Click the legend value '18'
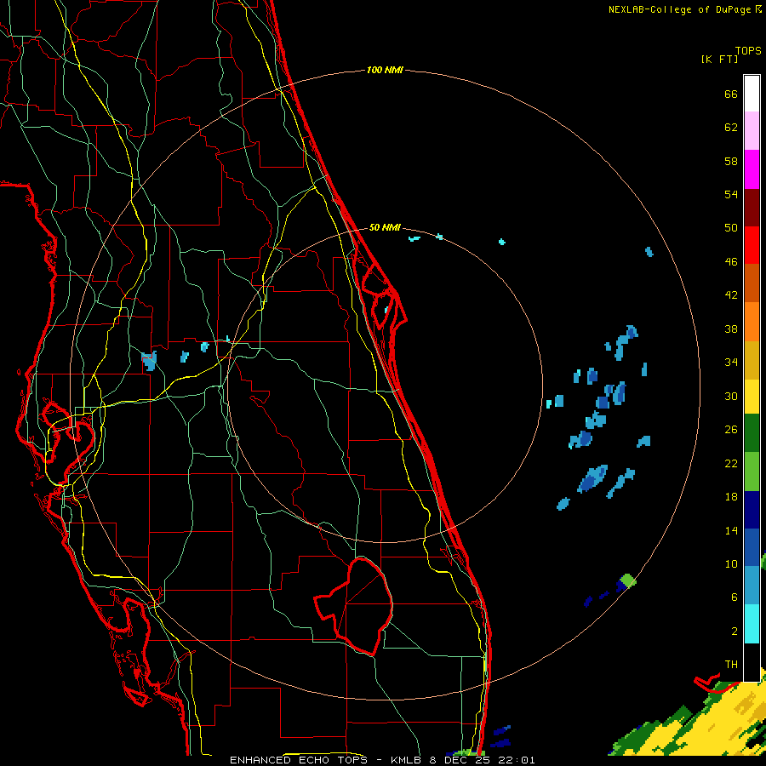 coord(731,497)
